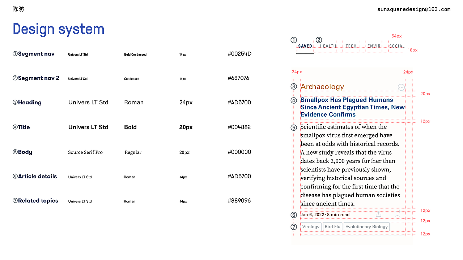
Task: Select the Bird Flu topic tag
Action: point(332,227)
